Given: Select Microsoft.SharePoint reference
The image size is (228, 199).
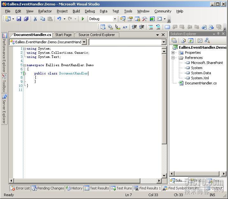Looking at the screenshot, I should 207,63.
